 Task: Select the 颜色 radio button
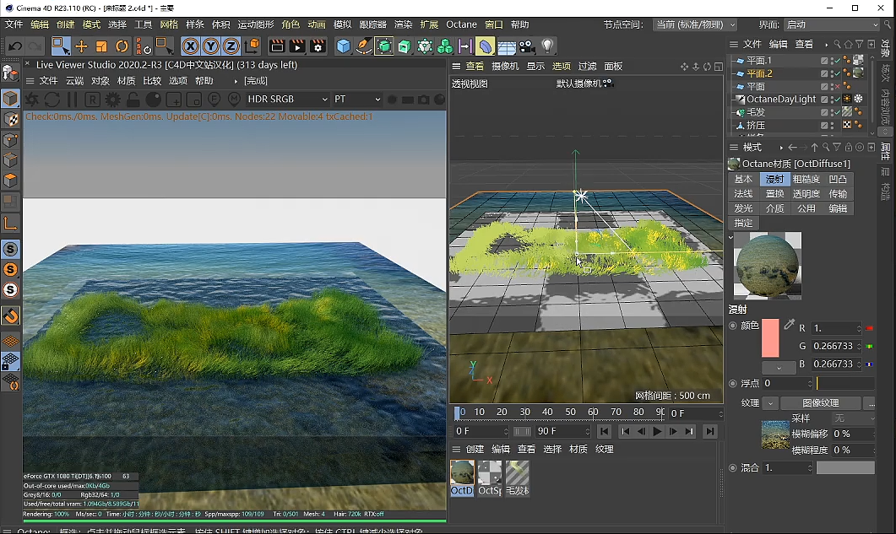733,326
